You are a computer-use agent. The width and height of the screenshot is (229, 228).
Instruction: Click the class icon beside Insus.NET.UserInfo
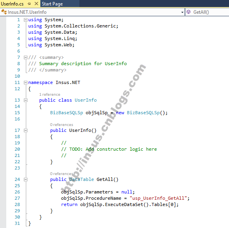pos(4,12)
